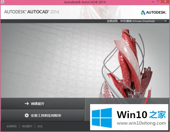170x132 pixels.
Task: Close the AutoCAD 2014 installer window
Action: click(165, 2)
